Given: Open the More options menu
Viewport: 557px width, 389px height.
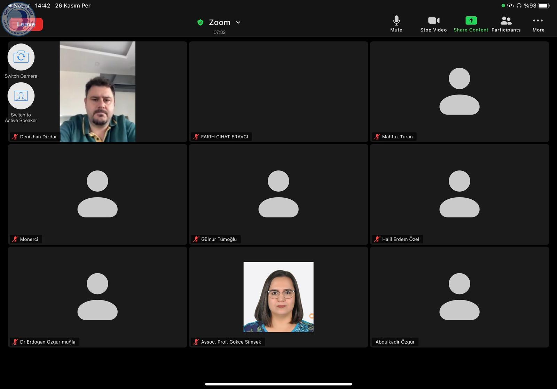Looking at the screenshot, I should click(x=538, y=24).
